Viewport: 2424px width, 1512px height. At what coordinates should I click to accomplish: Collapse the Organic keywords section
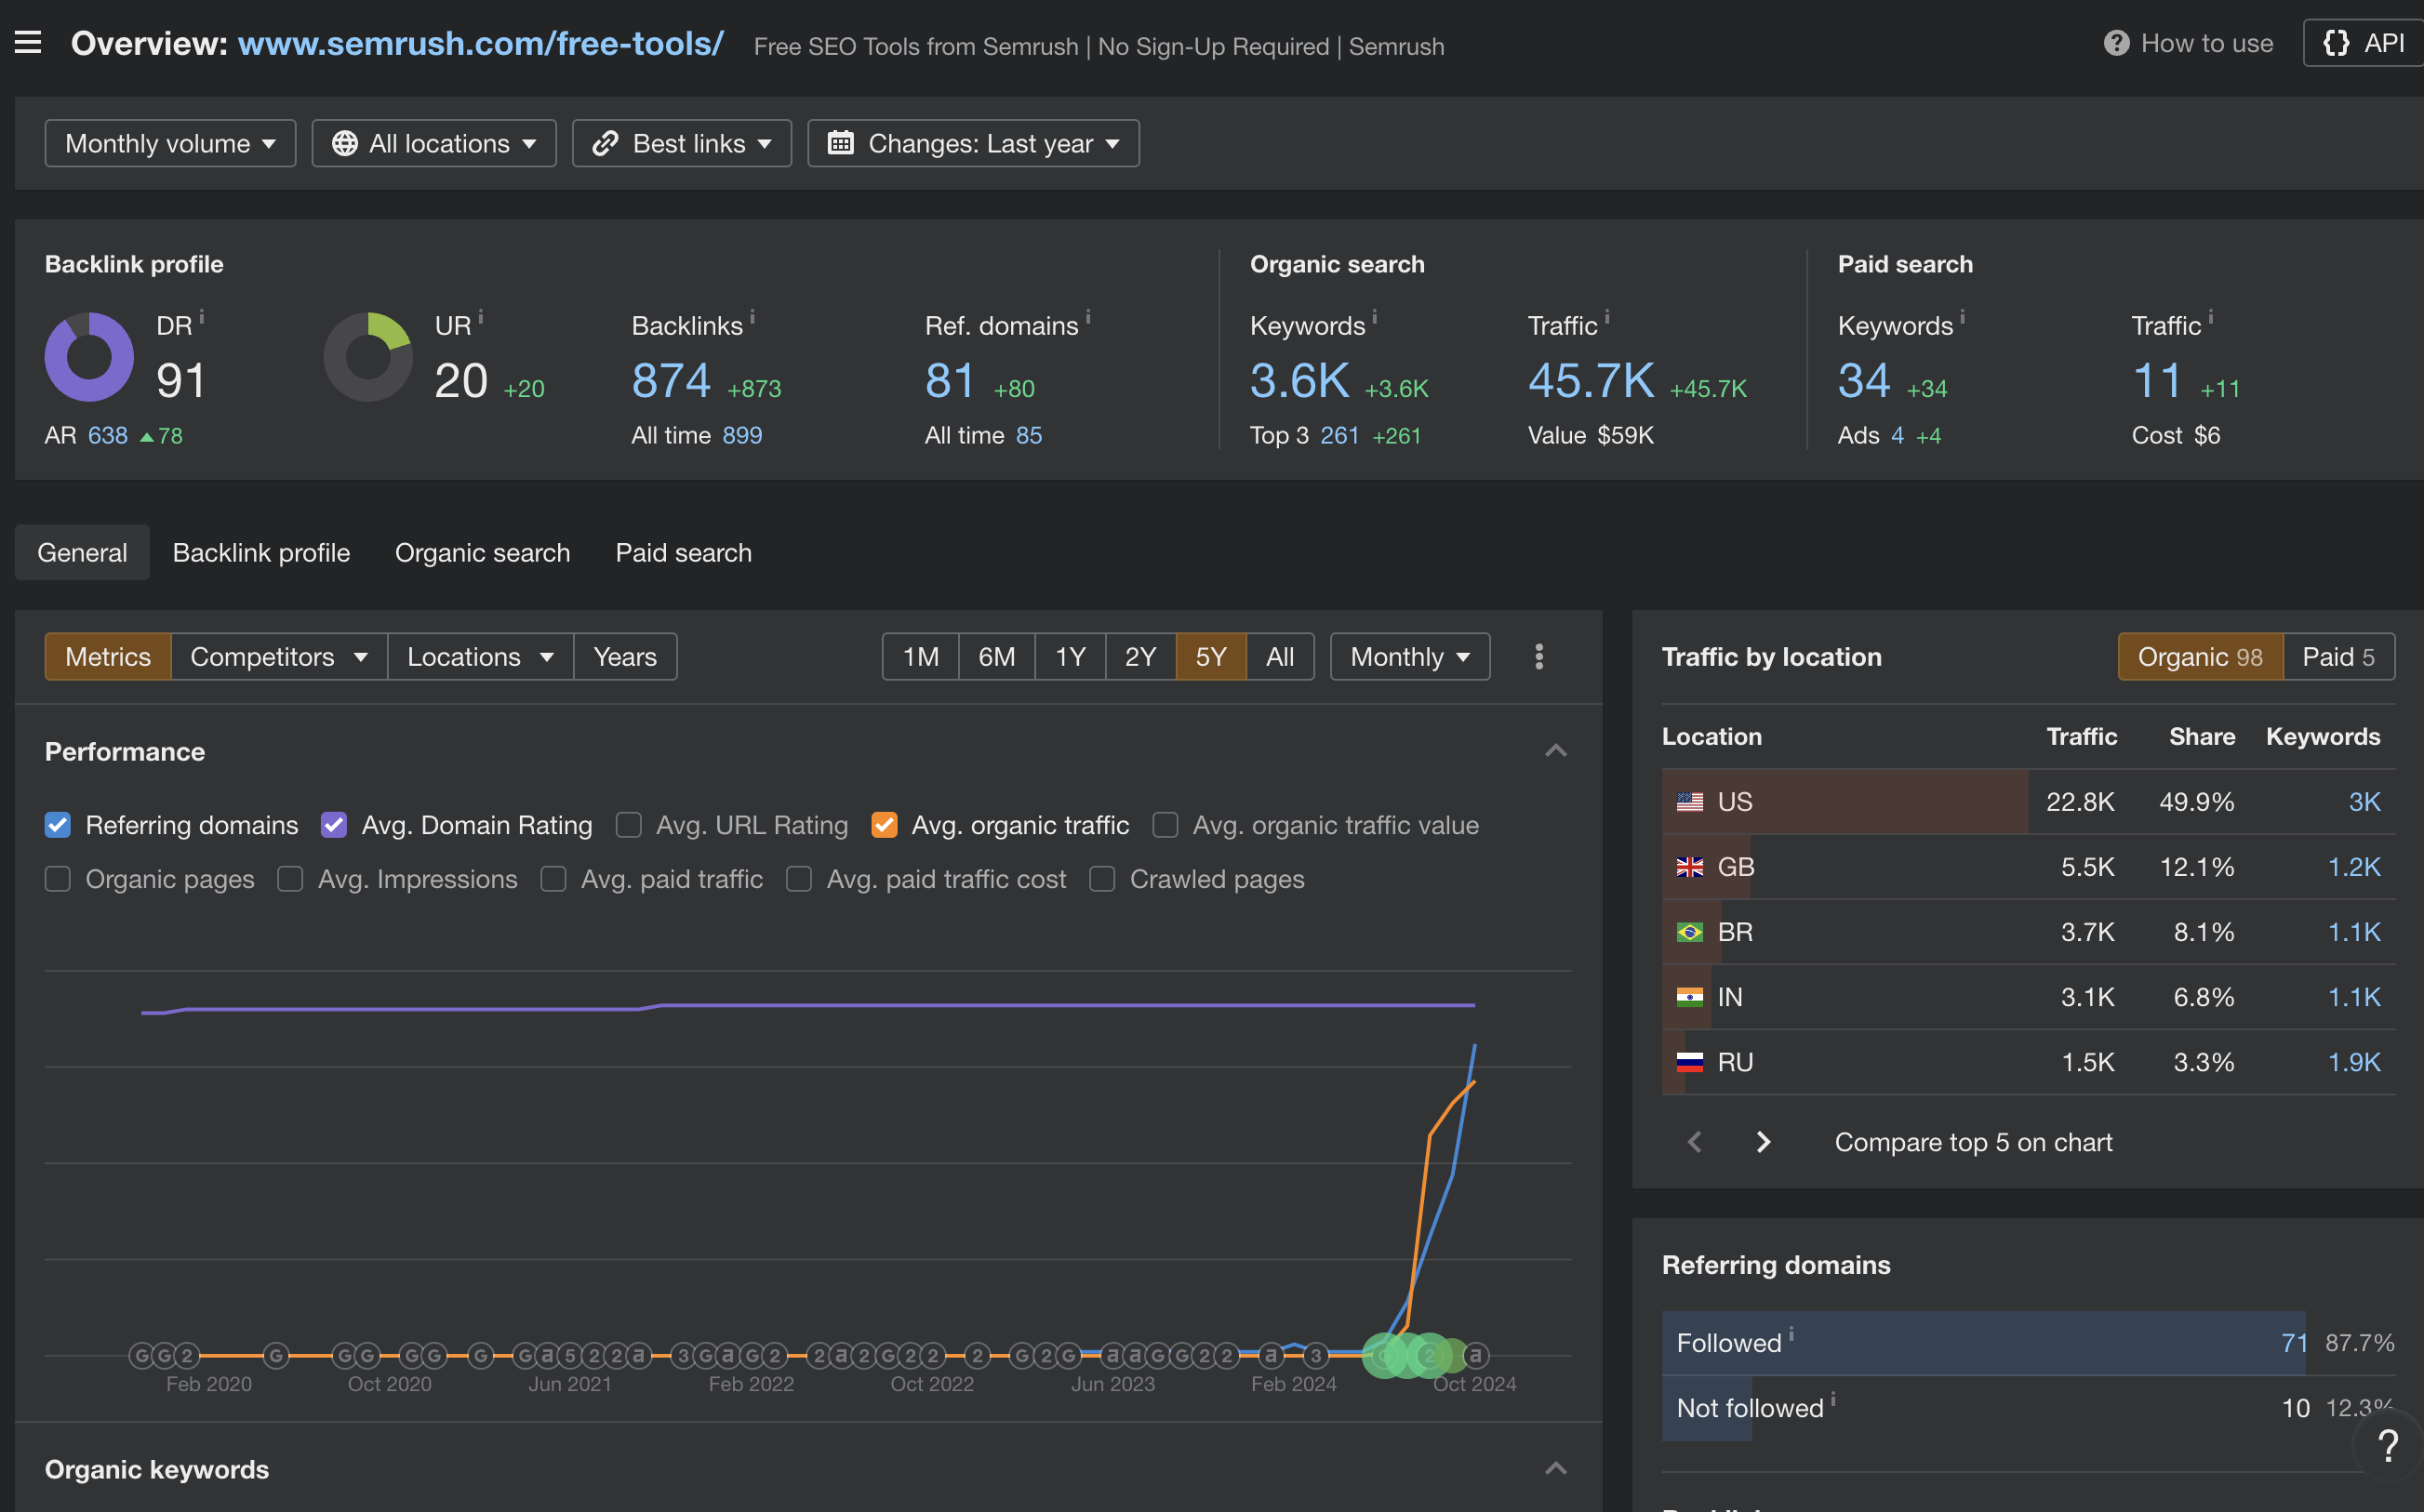click(1556, 1469)
